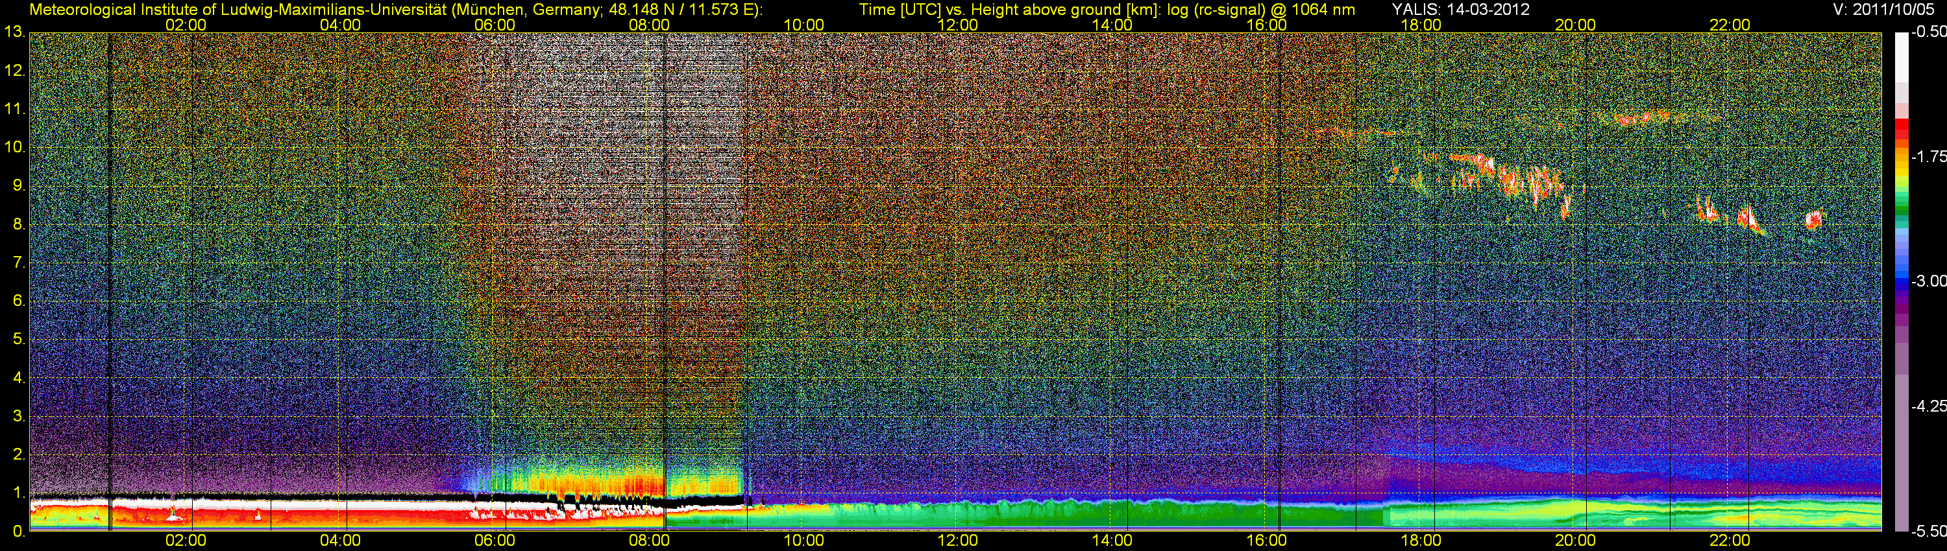Viewport: 1947px width, 551px height.
Task: Select the 4. km height axis label
Action: point(18,378)
